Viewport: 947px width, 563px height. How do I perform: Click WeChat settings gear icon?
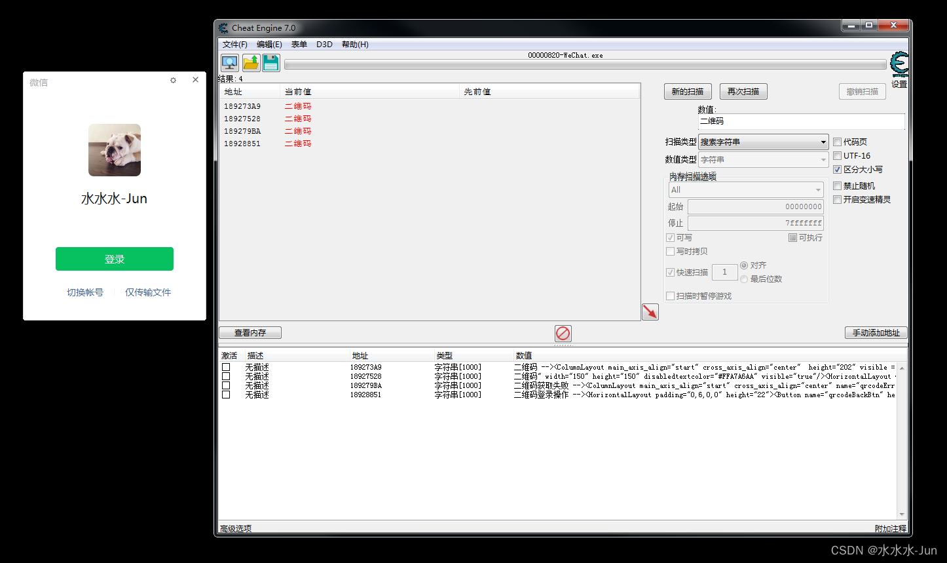click(173, 80)
